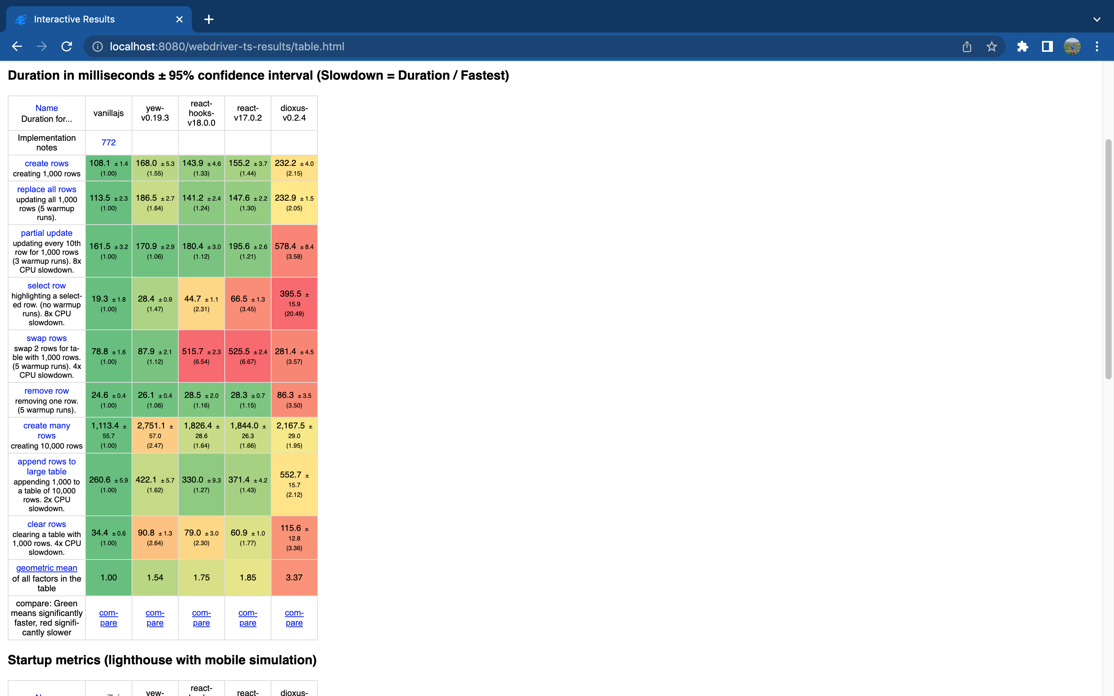
Task: Follow the "geometric mean" link
Action: (x=46, y=568)
